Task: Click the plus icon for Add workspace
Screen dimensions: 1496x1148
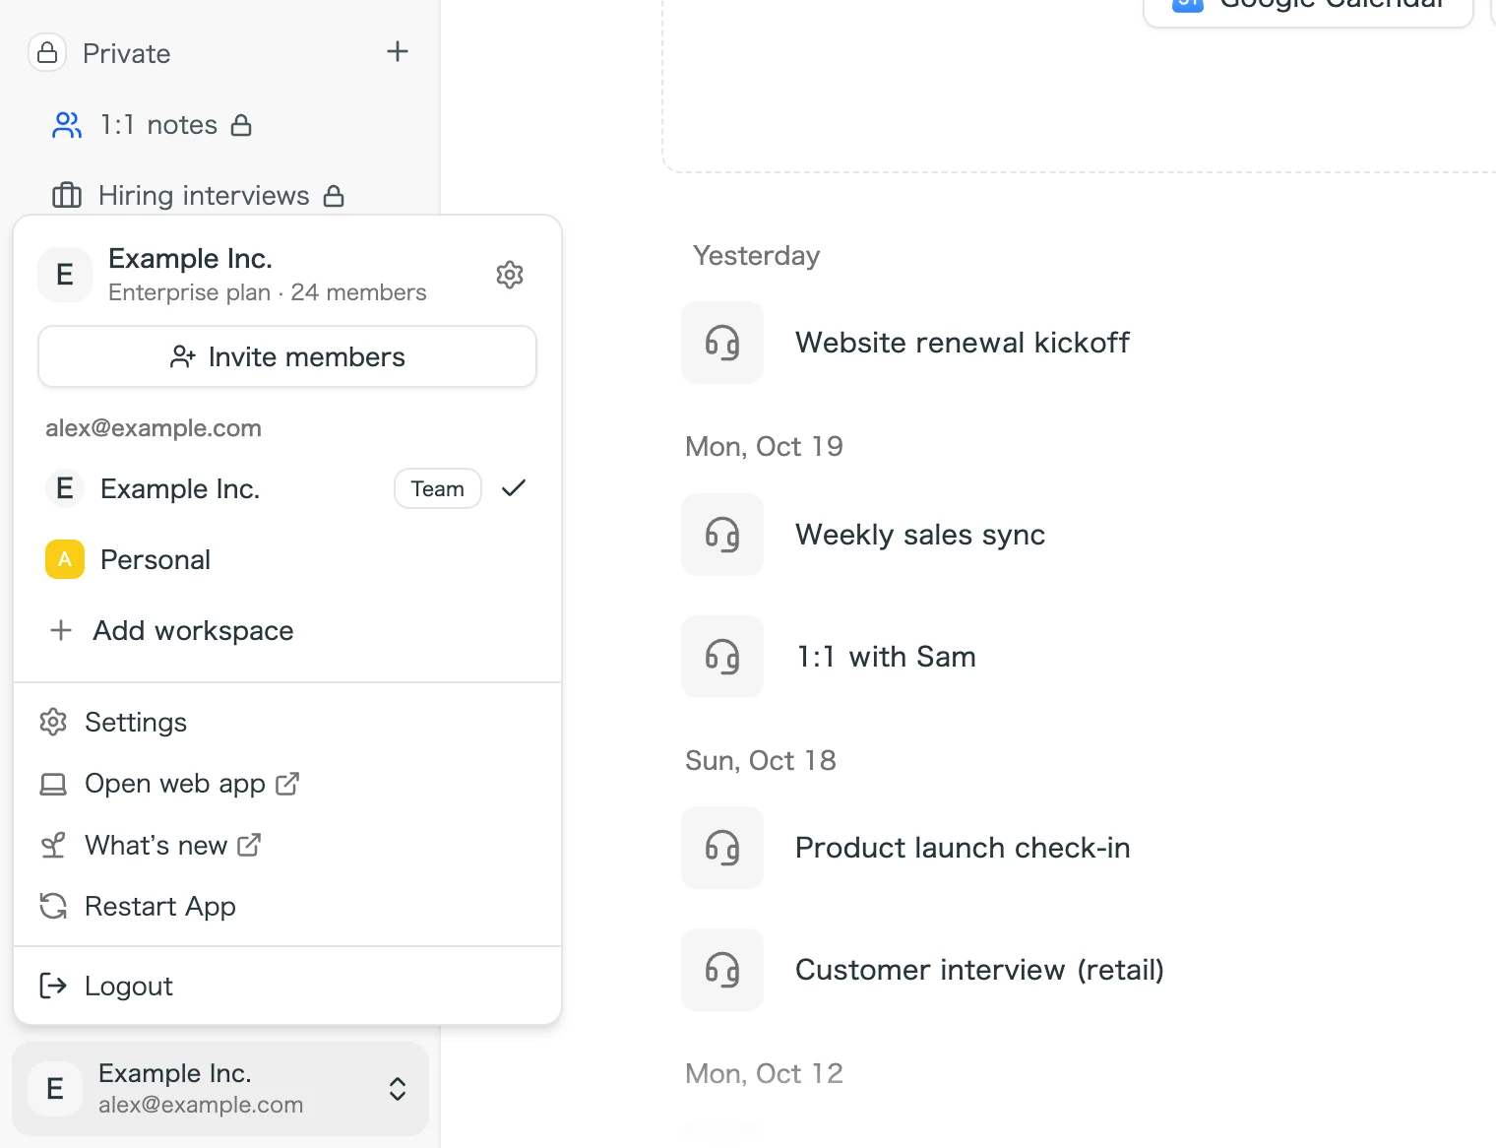Action: click(x=61, y=630)
